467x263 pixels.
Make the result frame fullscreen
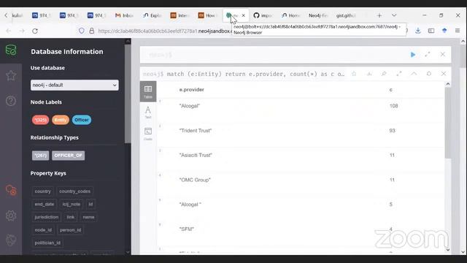click(x=399, y=74)
